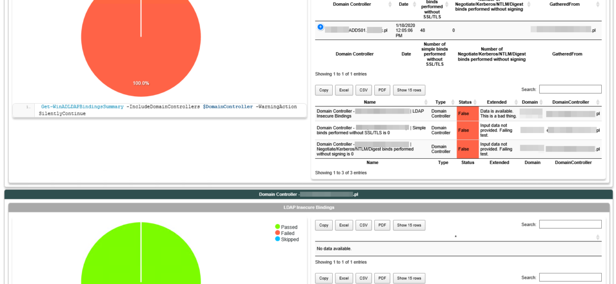
Task: Click the 'Showing 1 to 3 of 3 entries' text
Action: click(x=341, y=173)
